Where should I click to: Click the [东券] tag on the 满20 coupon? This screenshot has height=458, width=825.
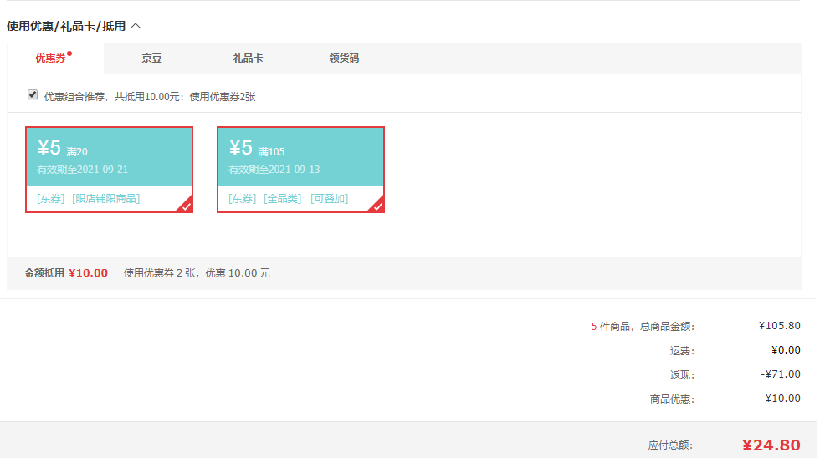click(50, 199)
